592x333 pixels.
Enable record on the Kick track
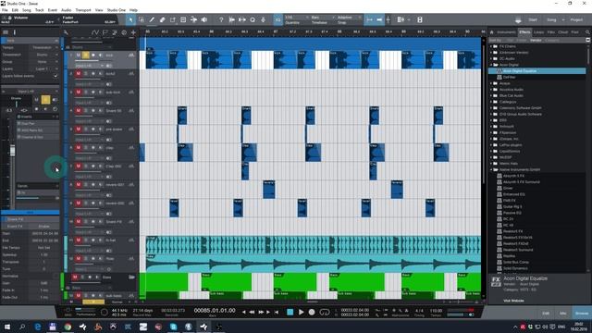tap(93, 55)
